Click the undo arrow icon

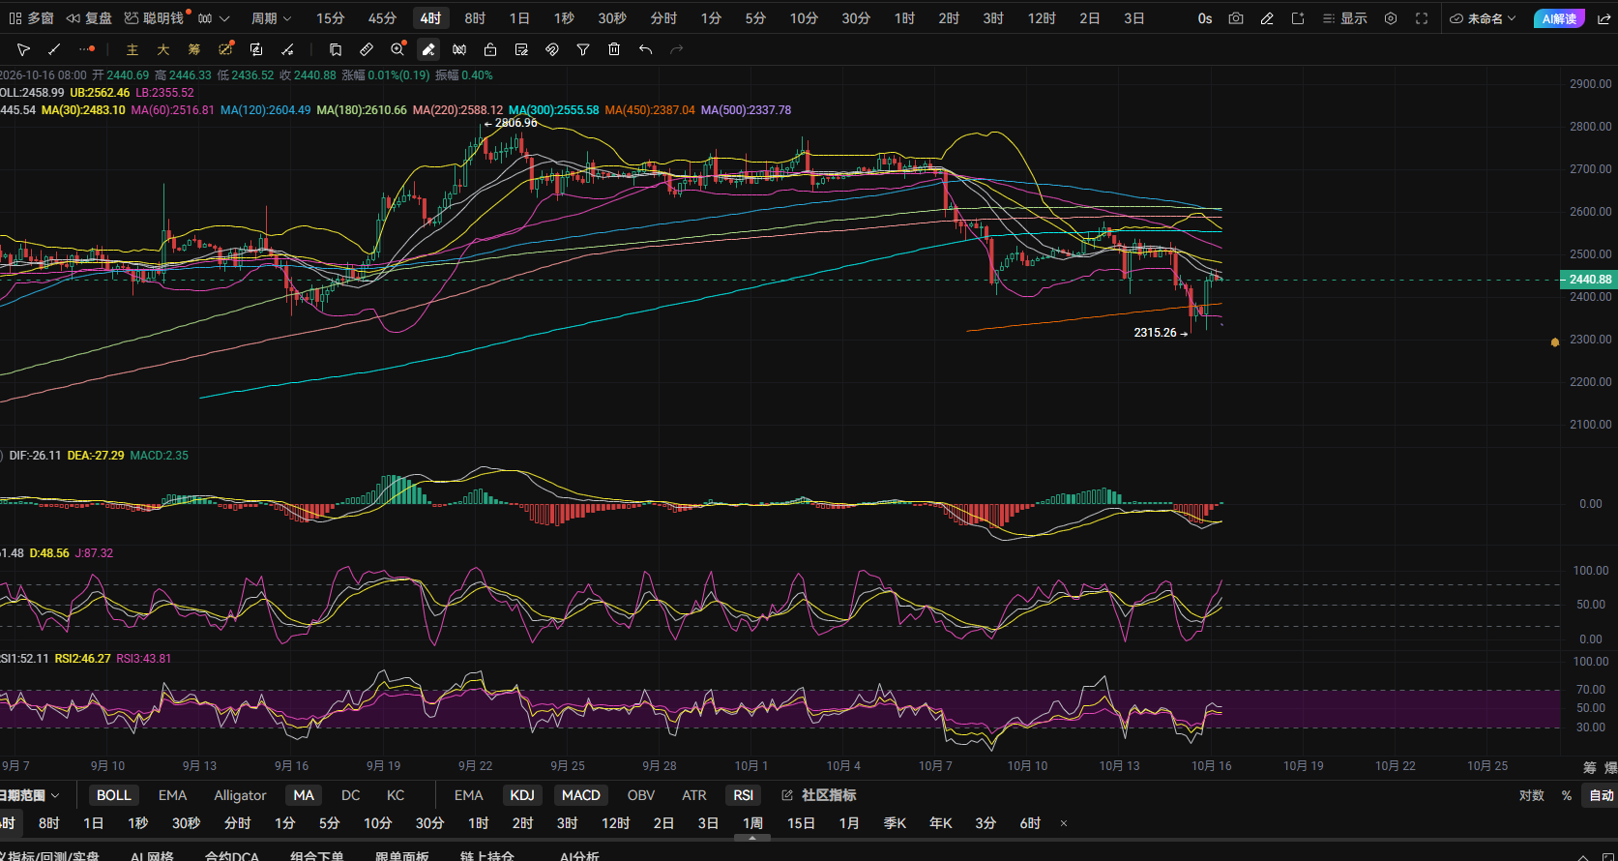pos(645,49)
